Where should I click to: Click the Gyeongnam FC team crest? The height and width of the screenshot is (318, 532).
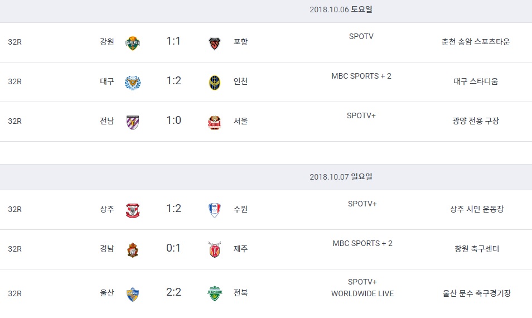pyautogui.click(x=133, y=250)
